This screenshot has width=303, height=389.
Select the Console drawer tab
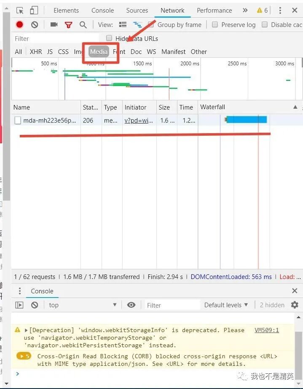pos(42,291)
